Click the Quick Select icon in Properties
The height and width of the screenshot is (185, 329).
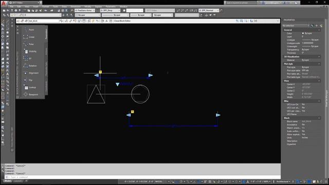(321, 26)
